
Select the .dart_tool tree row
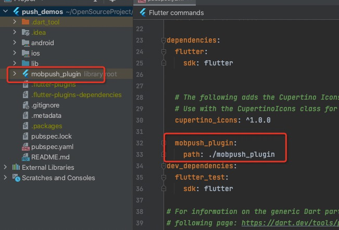click(x=66, y=22)
